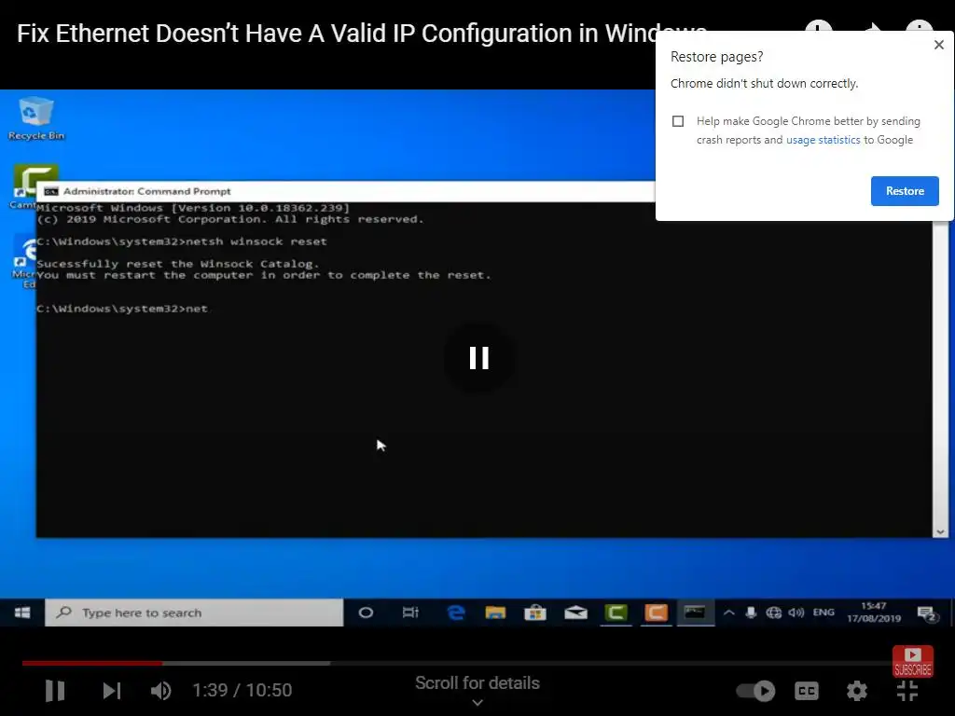
Task: Expand the Scroll for details chevron
Action: click(477, 703)
